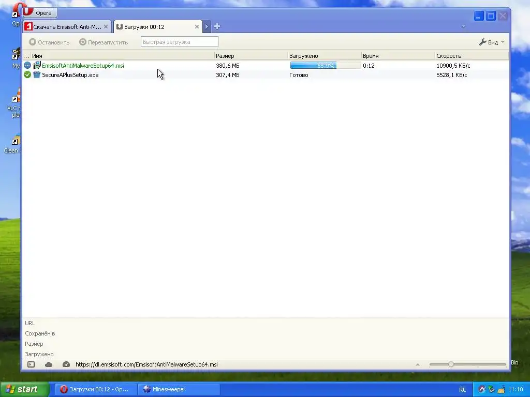Image resolution: width=530 pixels, height=397 pixels.
Task: Click the in-progress status icon for Emsisoft
Action: [27, 65]
